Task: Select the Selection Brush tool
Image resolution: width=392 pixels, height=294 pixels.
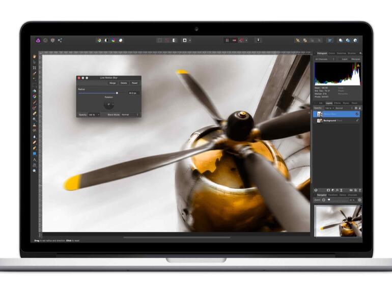Action: (35, 74)
